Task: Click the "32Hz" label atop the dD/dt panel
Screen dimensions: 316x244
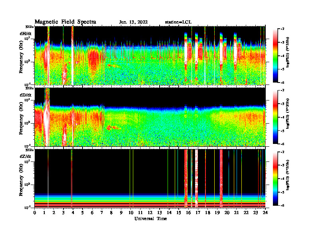Action: (x=30, y=88)
